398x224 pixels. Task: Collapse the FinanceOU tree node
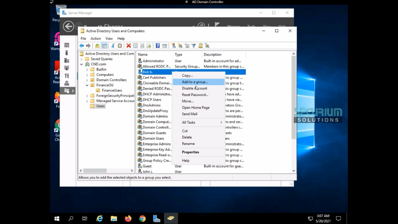pyautogui.click(x=87, y=85)
